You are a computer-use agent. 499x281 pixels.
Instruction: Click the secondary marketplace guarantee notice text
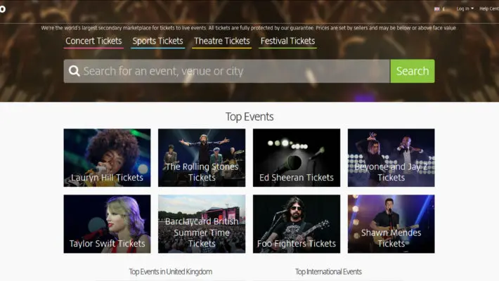coord(249,28)
